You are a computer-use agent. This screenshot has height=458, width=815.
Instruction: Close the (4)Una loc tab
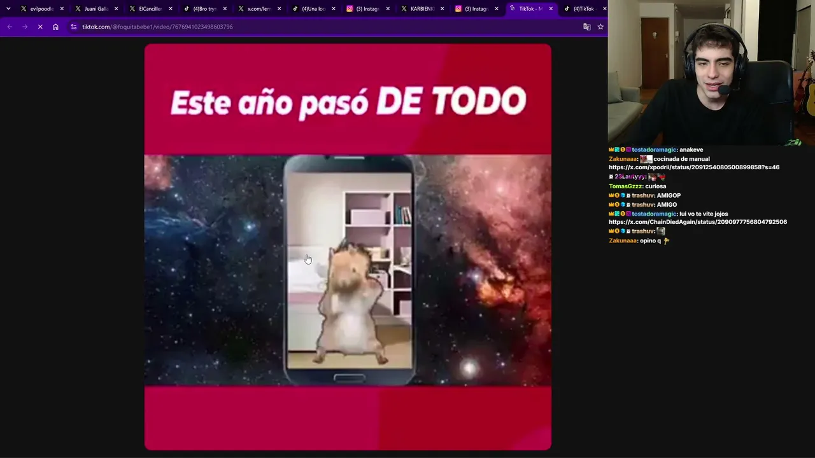(x=334, y=9)
